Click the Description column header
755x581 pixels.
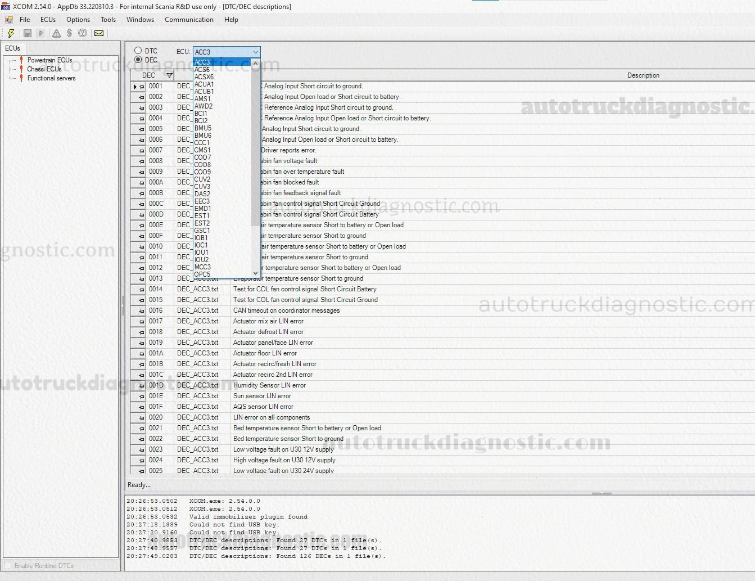(x=643, y=75)
